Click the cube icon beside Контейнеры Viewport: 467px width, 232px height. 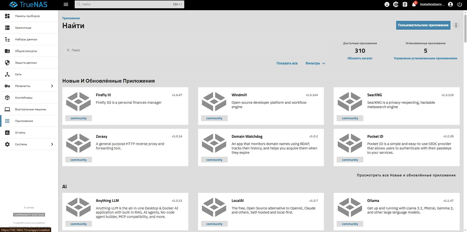pos(8,98)
